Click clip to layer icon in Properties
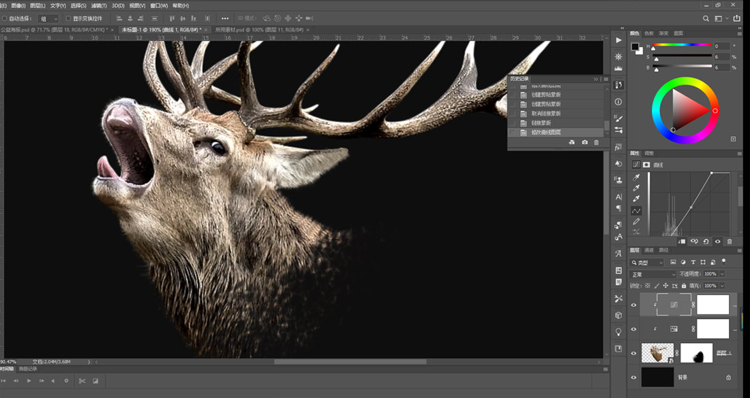This screenshot has height=398, width=750. [x=682, y=242]
